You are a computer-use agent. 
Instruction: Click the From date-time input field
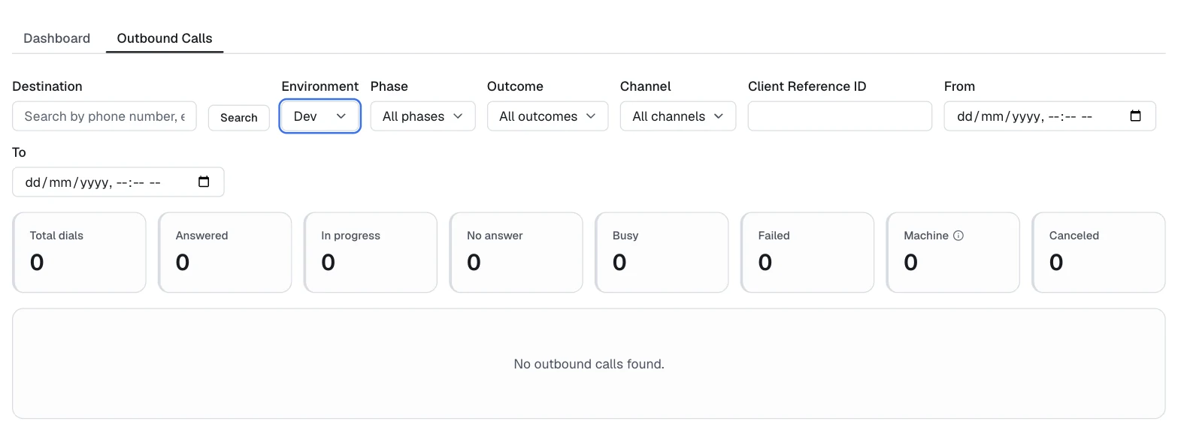[x=1049, y=116]
